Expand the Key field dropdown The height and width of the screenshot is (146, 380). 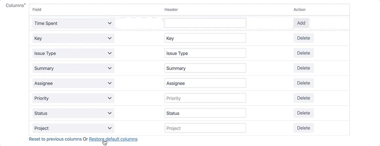(x=73, y=38)
